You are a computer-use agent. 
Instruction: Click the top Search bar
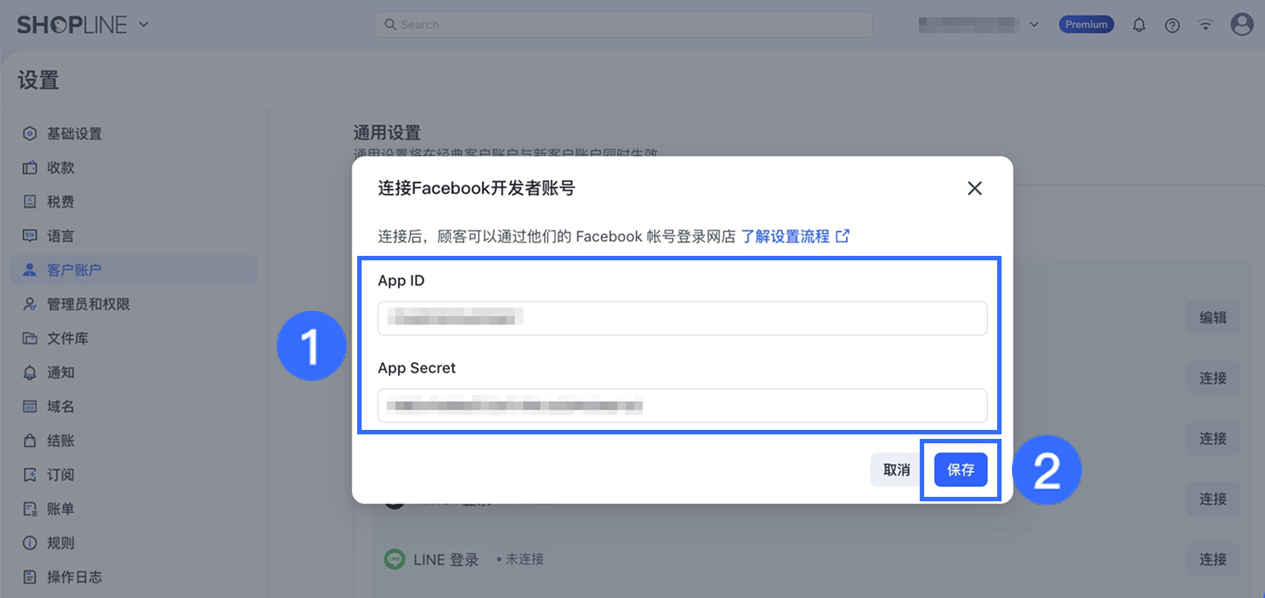click(x=623, y=25)
